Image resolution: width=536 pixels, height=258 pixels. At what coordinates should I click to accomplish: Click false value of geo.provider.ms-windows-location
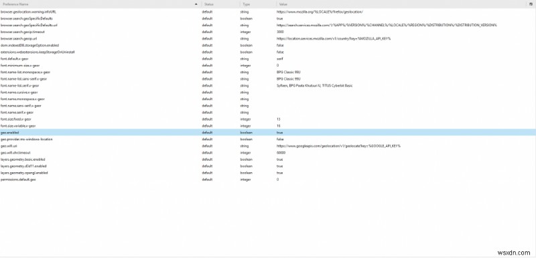pos(280,139)
